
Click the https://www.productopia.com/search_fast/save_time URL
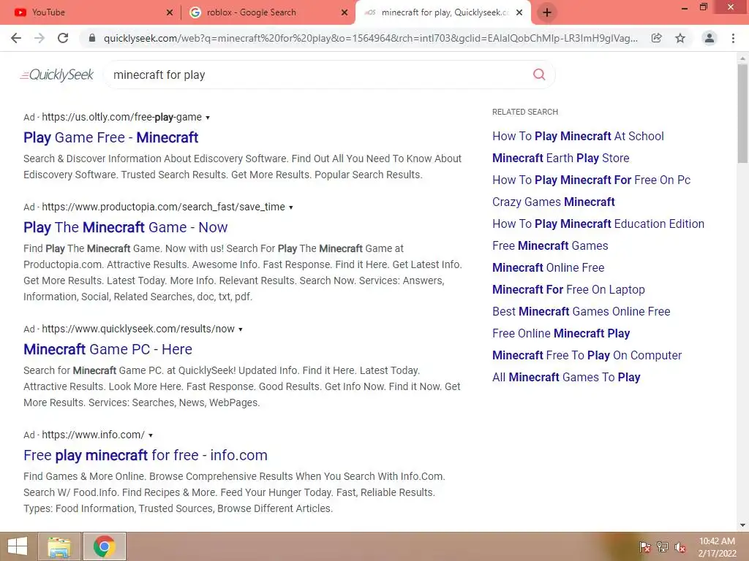coord(163,207)
